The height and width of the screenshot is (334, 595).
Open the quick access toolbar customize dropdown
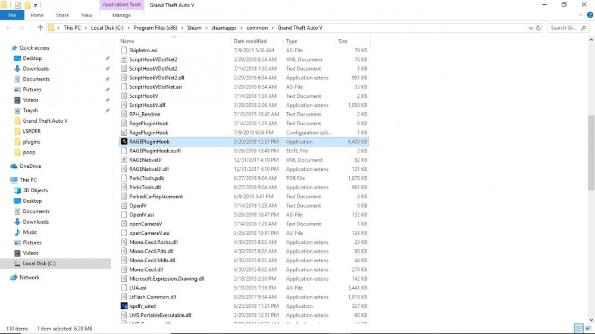pyautogui.click(x=35, y=5)
